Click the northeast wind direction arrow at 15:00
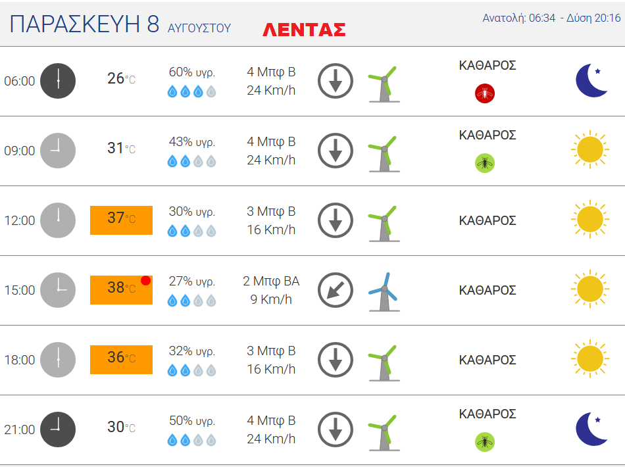 pyautogui.click(x=336, y=290)
